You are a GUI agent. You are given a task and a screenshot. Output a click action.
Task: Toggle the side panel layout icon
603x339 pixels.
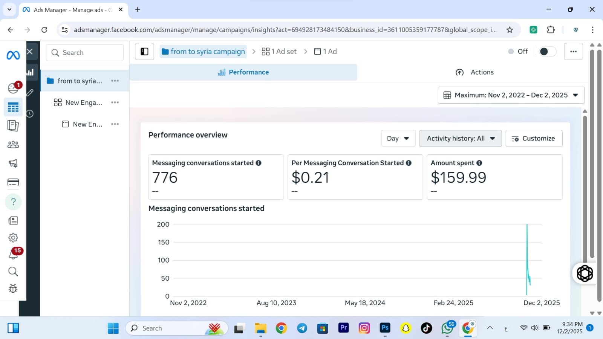pos(144,52)
